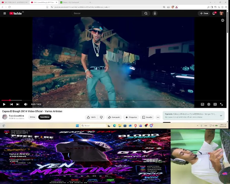
Task: Enter fullscreen mode
Action: tap(222, 104)
